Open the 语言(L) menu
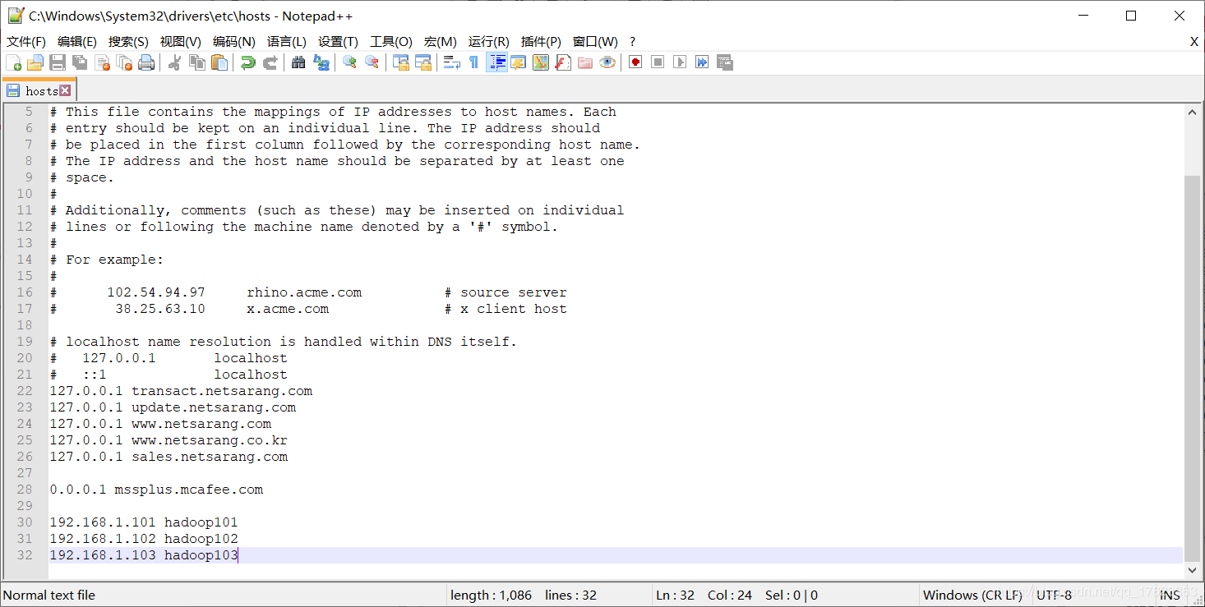 coord(287,42)
